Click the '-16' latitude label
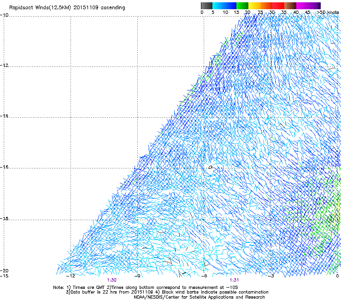Image resolution: width=341 pixels, height=300 pixels. coord(4,167)
